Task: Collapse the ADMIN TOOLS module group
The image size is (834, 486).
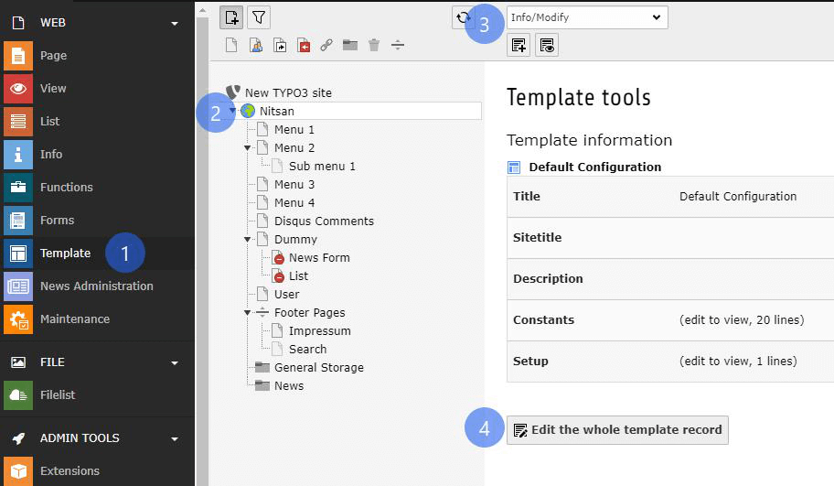Action: (x=175, y=439)
